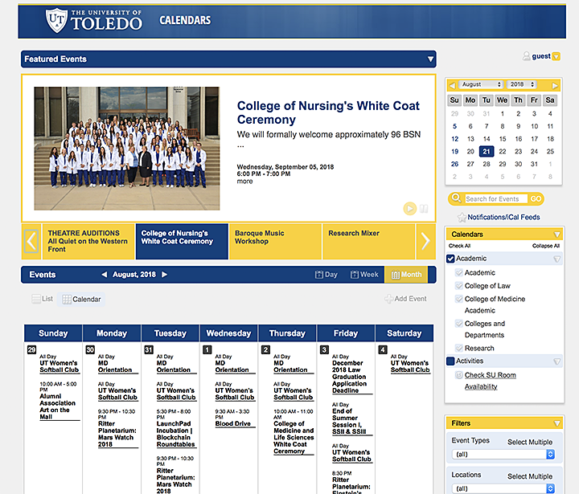Collapse the Calendars panel header arrow
579x494 pixels.
click(556, 235)
